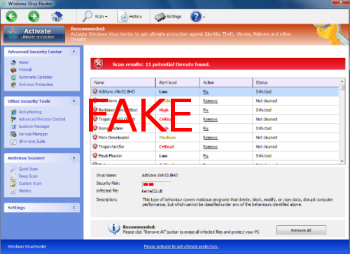Viewport: 350px width, 254px height.
Task: Select the AdWare.Win32.BHO row
Action: 215,92
